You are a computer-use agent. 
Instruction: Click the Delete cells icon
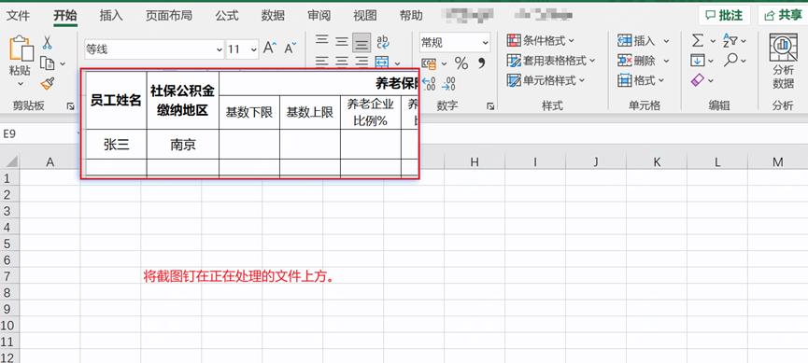[625, 61]
